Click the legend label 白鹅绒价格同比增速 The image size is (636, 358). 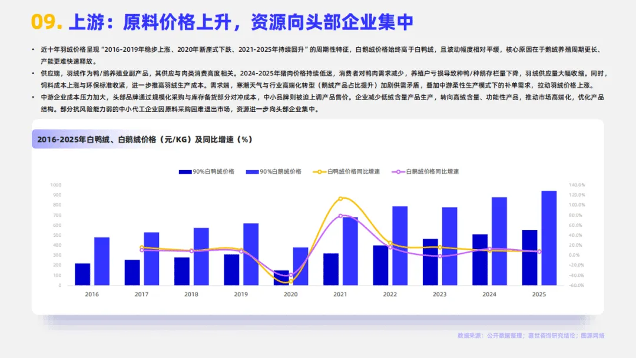(x=432, y=172)
